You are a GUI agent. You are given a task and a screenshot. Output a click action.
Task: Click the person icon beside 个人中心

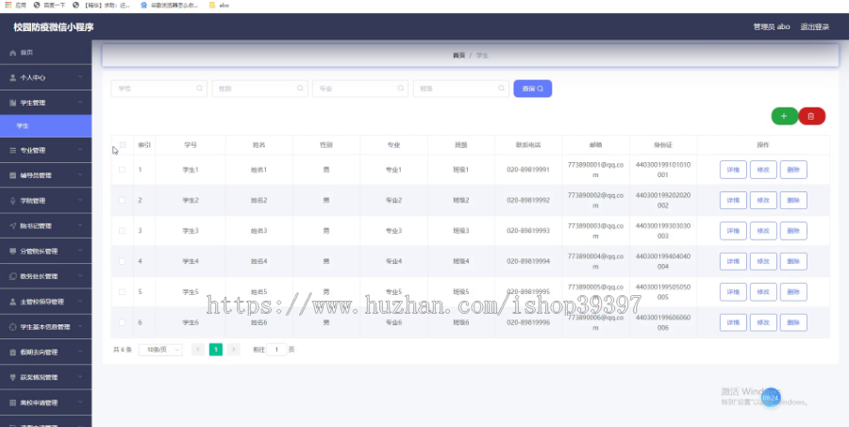point(13,78)
